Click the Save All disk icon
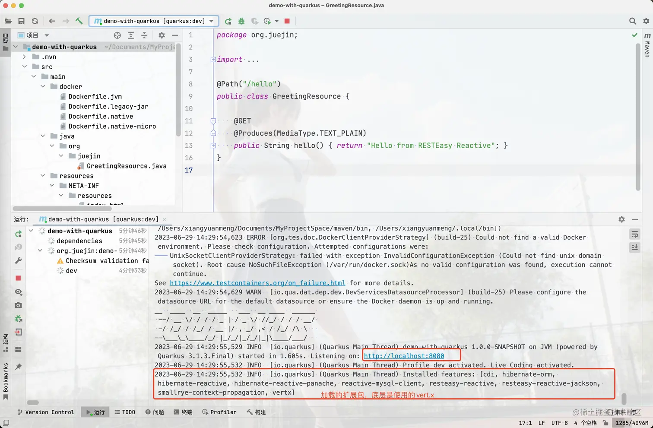 (x=21, y=21)
